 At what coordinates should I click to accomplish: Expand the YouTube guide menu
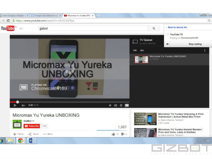pyautogui.click(x=21, y=28)
